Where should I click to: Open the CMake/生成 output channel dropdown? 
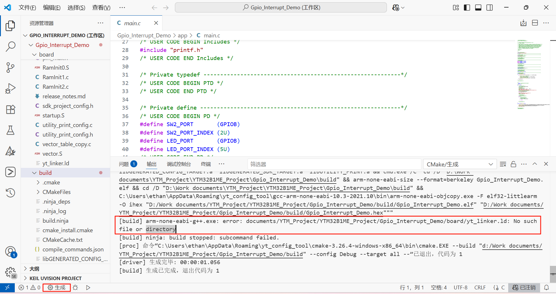(x=460, y=164)
